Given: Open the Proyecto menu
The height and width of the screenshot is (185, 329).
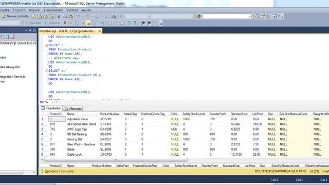Looking at the screenshot, I should coord(19,10).
